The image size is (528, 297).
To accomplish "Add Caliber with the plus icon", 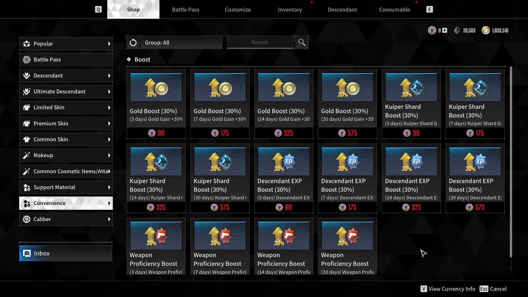I will [445, 30].
